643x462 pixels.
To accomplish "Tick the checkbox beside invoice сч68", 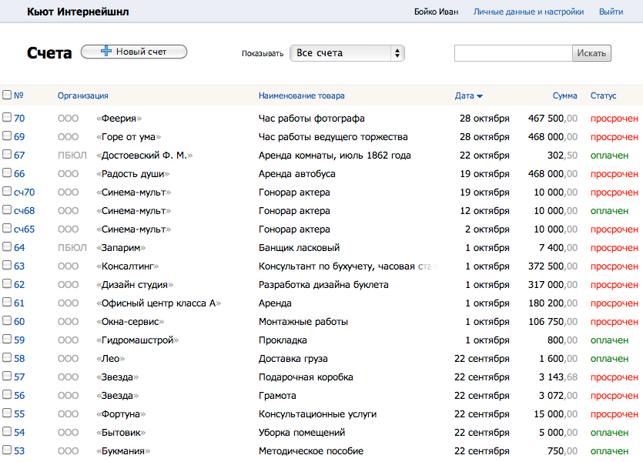I will pos(7,210).
